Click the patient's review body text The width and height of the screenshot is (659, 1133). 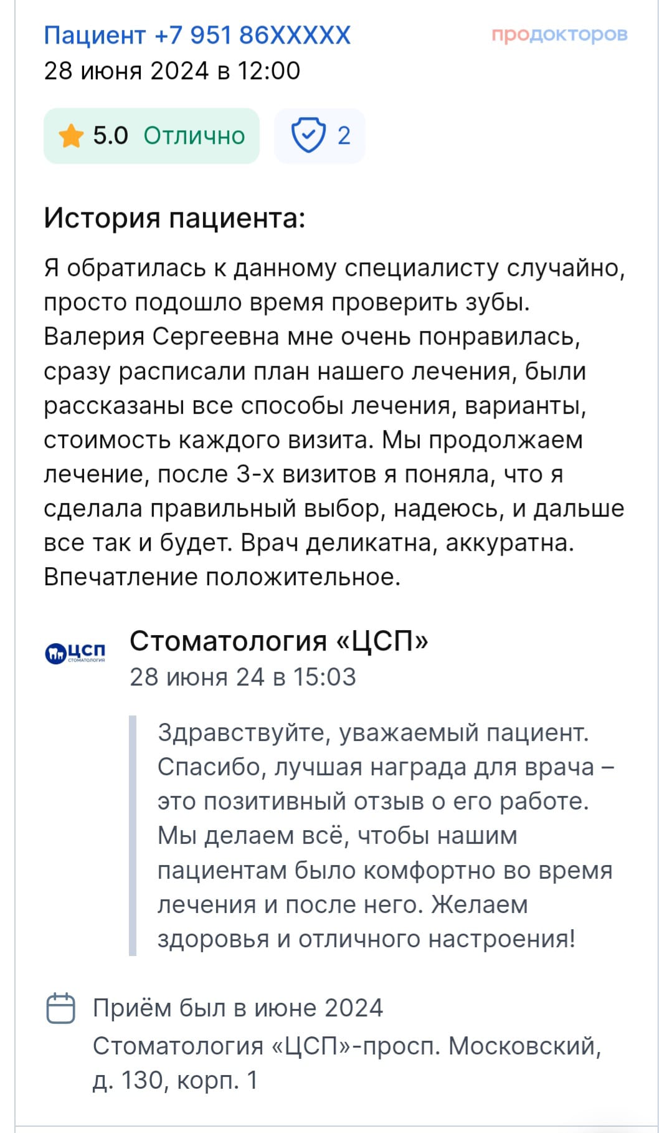point(334,423)
